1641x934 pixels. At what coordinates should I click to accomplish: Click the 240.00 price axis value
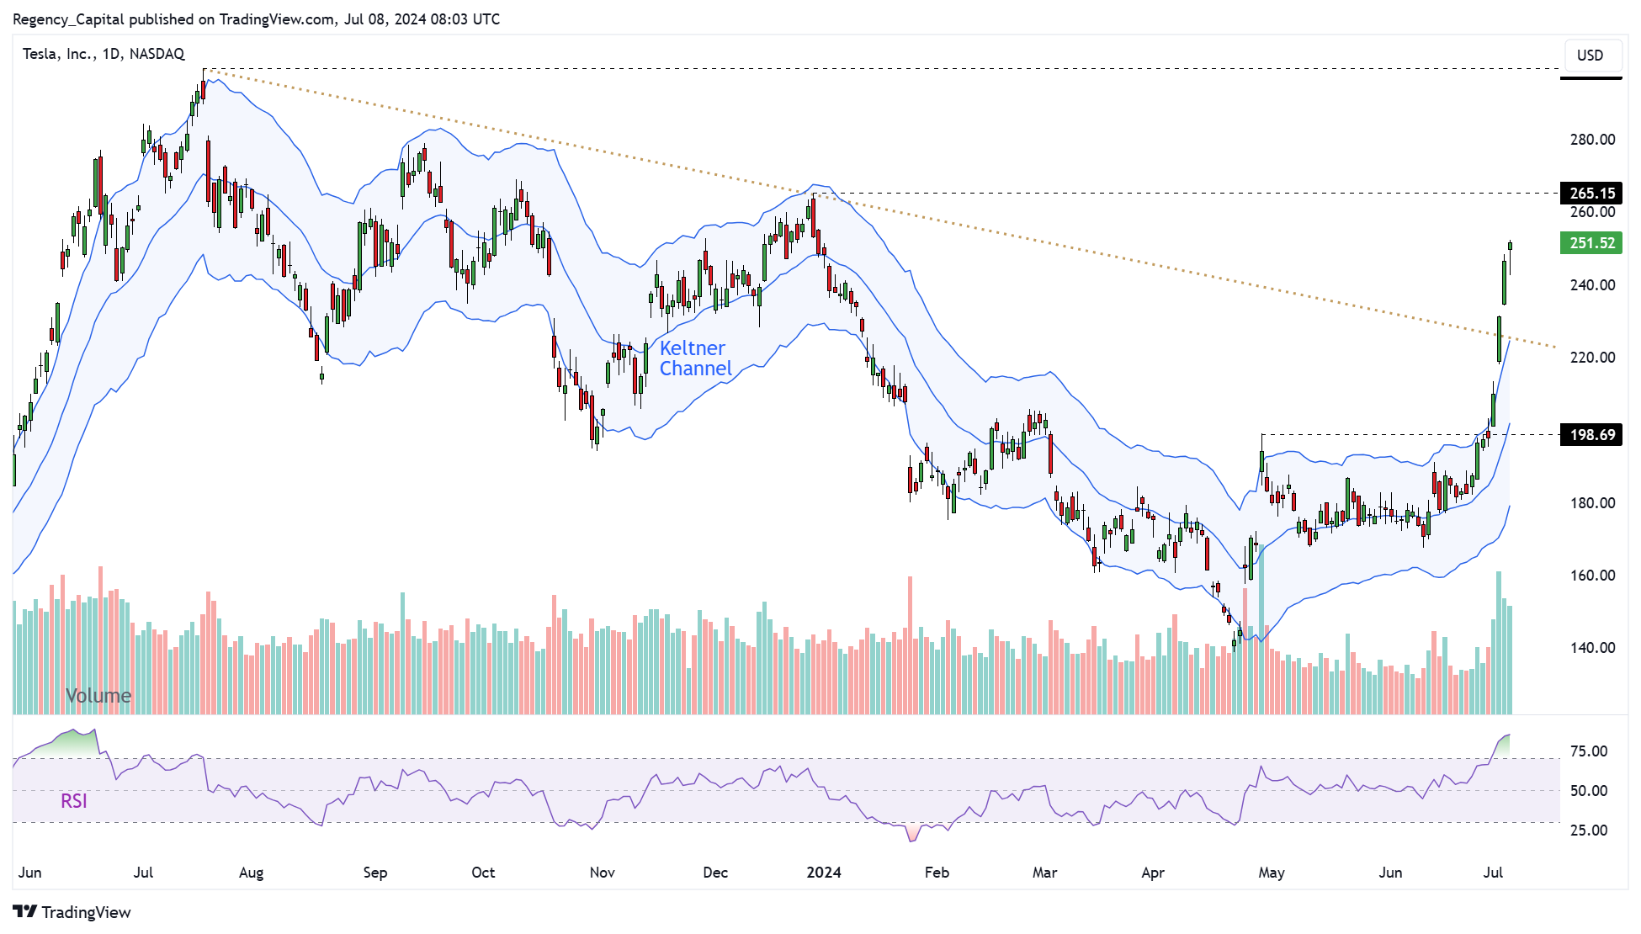(x=1592, y=285)
